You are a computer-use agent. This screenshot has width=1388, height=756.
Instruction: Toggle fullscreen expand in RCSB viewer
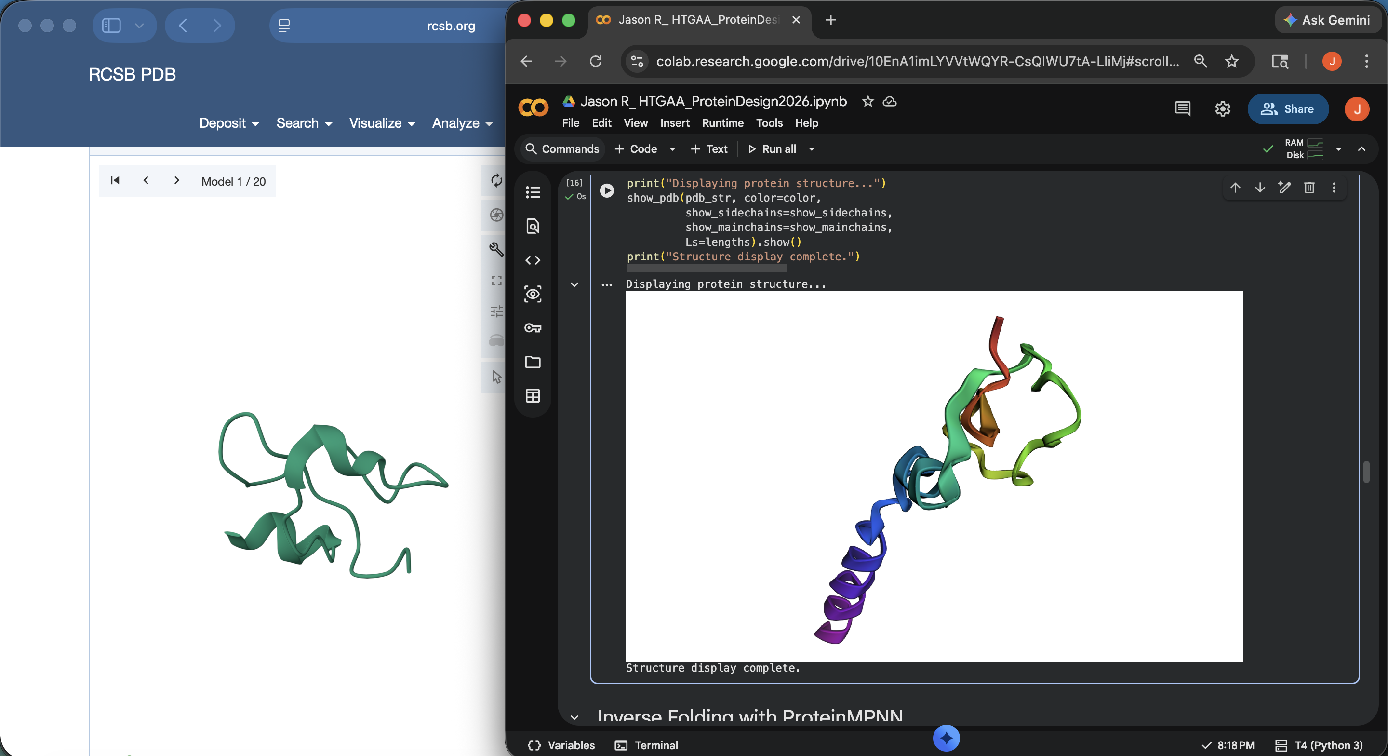pyautogui.click(x=496, y=281)
